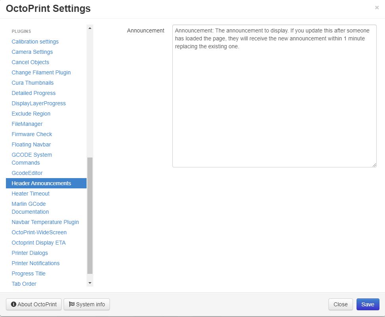Save the OctoPrint settings
Viewport: 385px width, 317px height.
click(x=368, y=304)
